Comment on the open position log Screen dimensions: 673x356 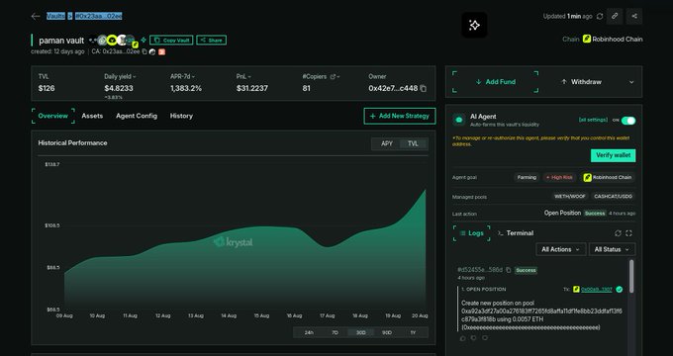[x=485, y=338]
